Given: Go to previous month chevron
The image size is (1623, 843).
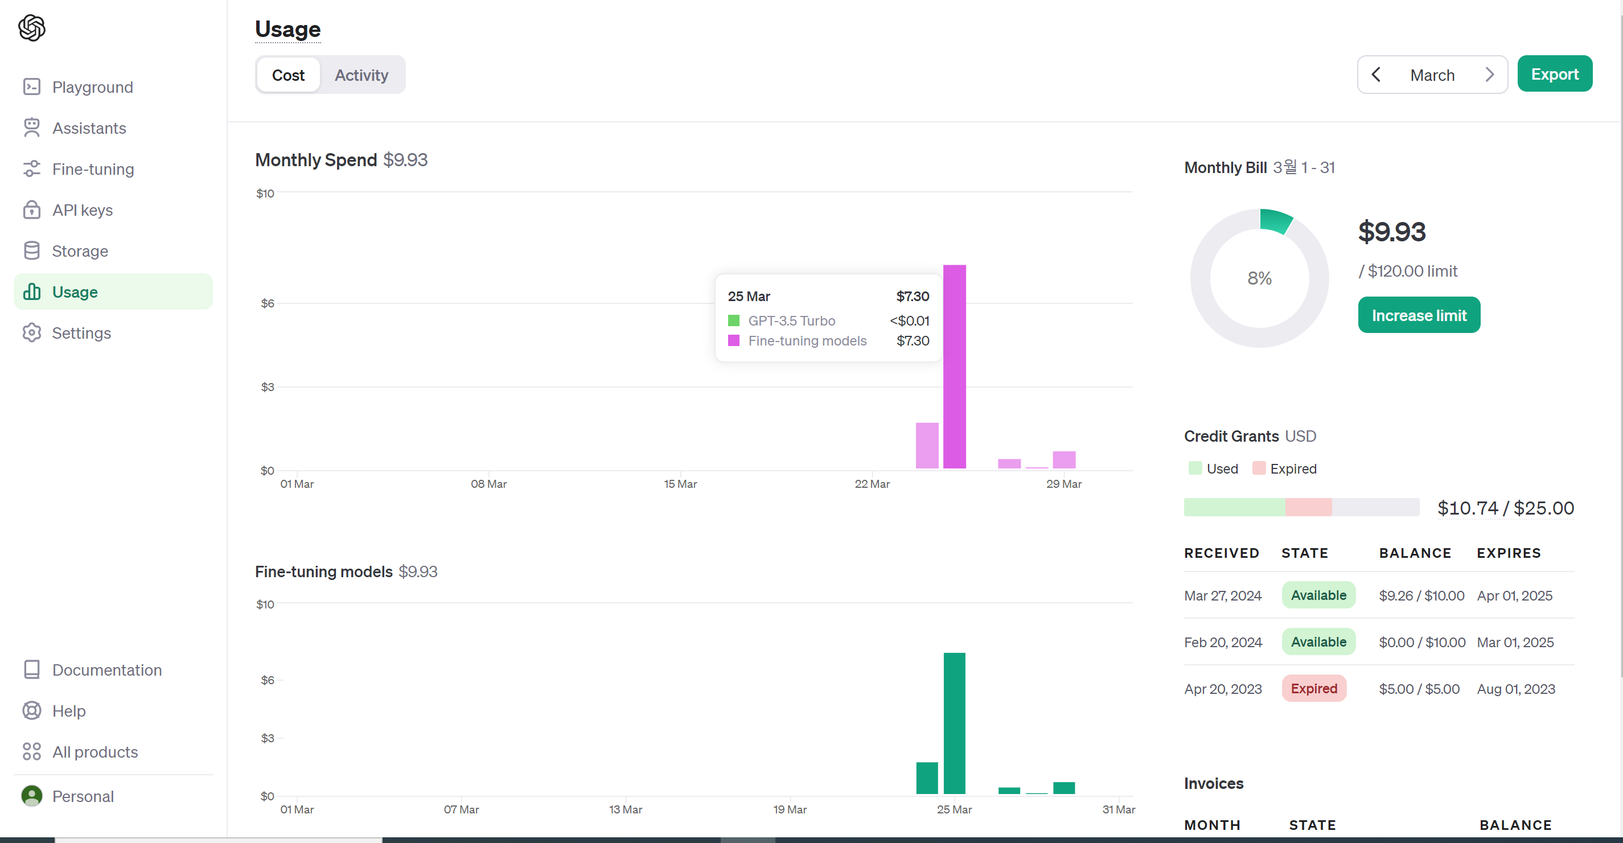Looking at the screenshot, I should click(x=1376, y=75).
